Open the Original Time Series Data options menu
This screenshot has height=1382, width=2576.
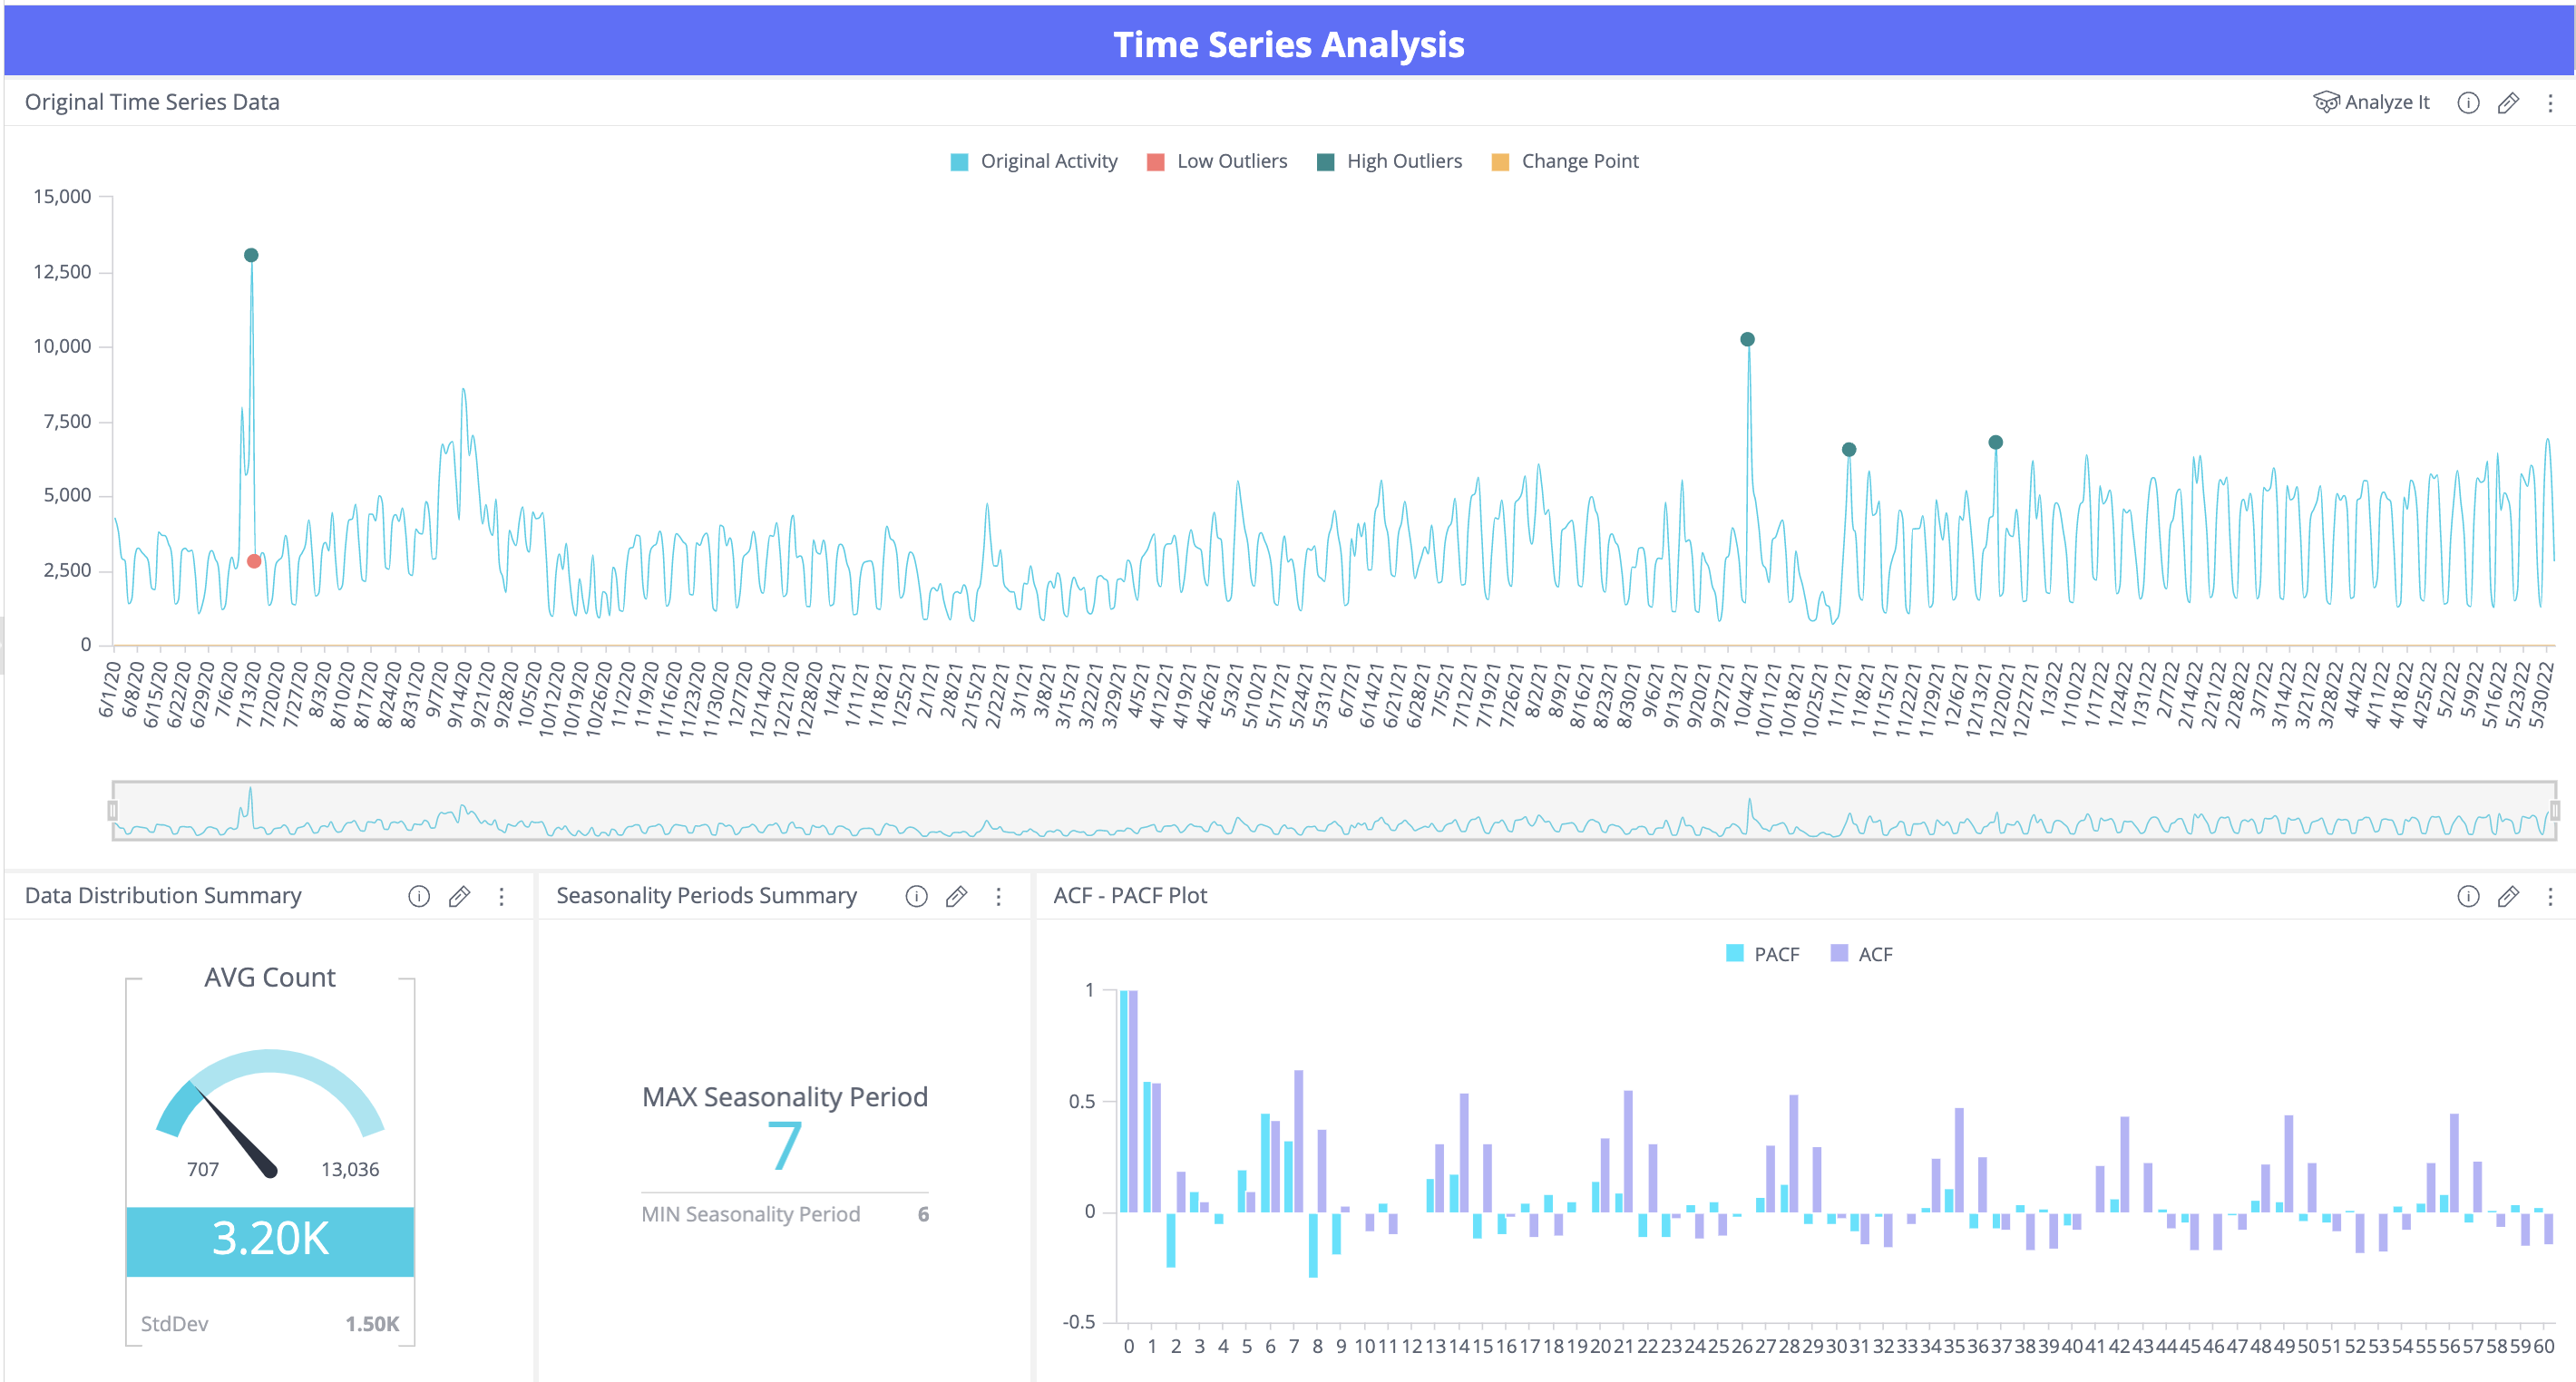pyautogui.click(x=2550, y=103)
